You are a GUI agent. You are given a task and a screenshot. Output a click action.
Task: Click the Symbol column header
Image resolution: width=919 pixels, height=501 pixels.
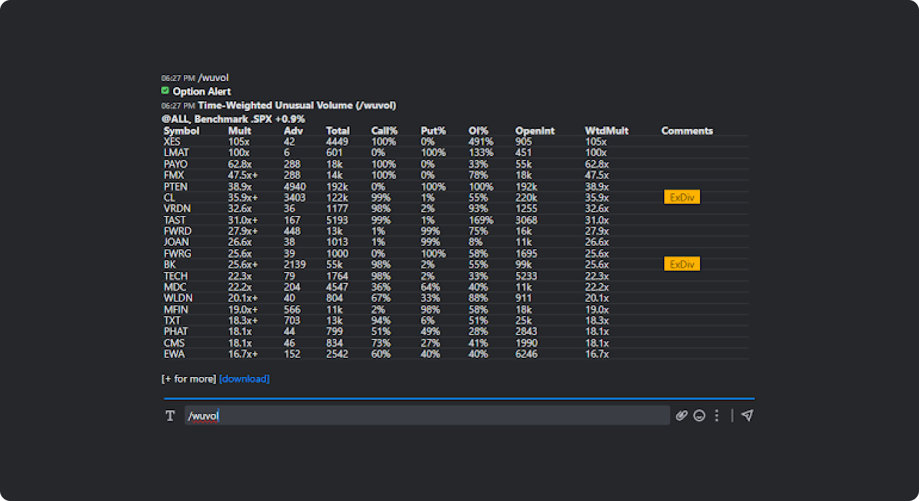181,131
